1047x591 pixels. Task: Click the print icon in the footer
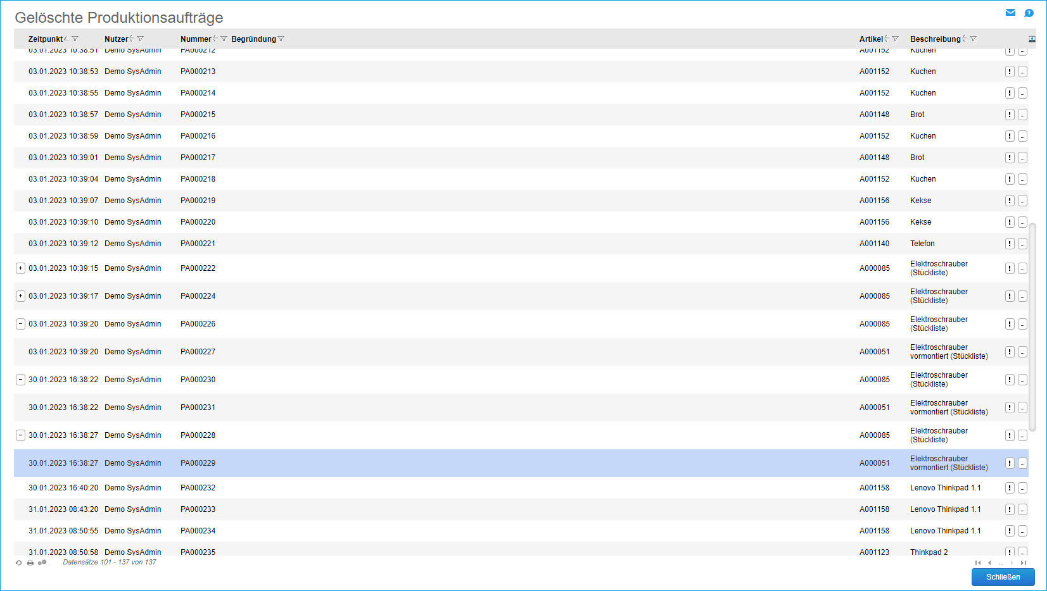(30, 563)
